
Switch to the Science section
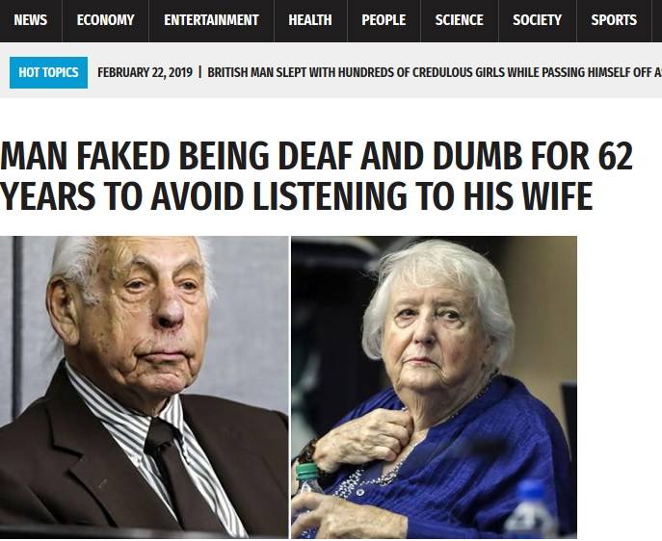459,20
